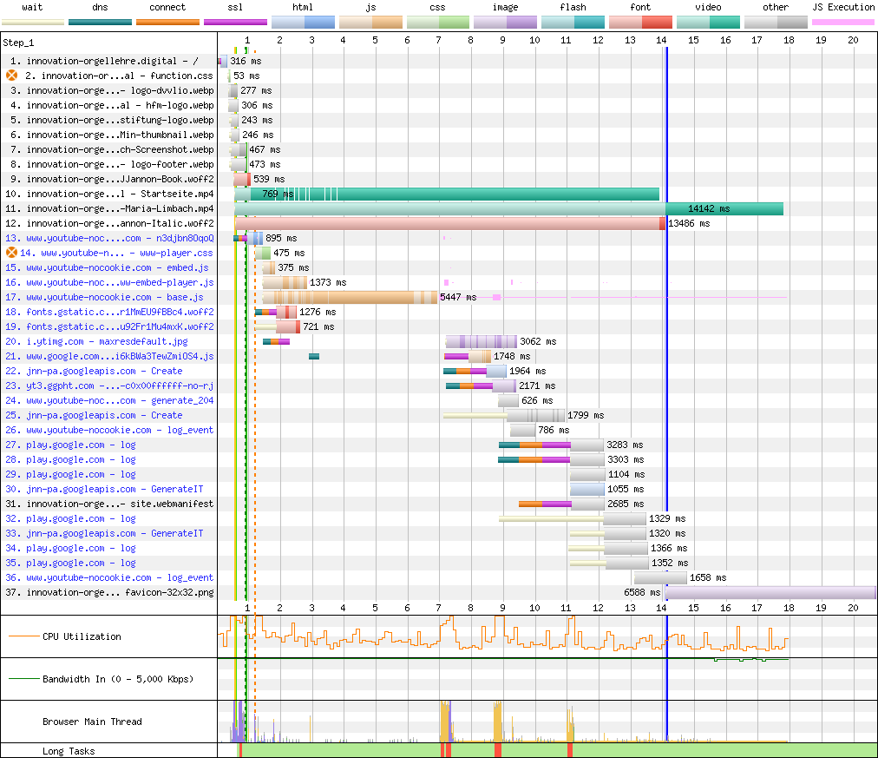The image size is (878, 758).
Task: Click the css legend color swatch
Action: tap(438, 23)
